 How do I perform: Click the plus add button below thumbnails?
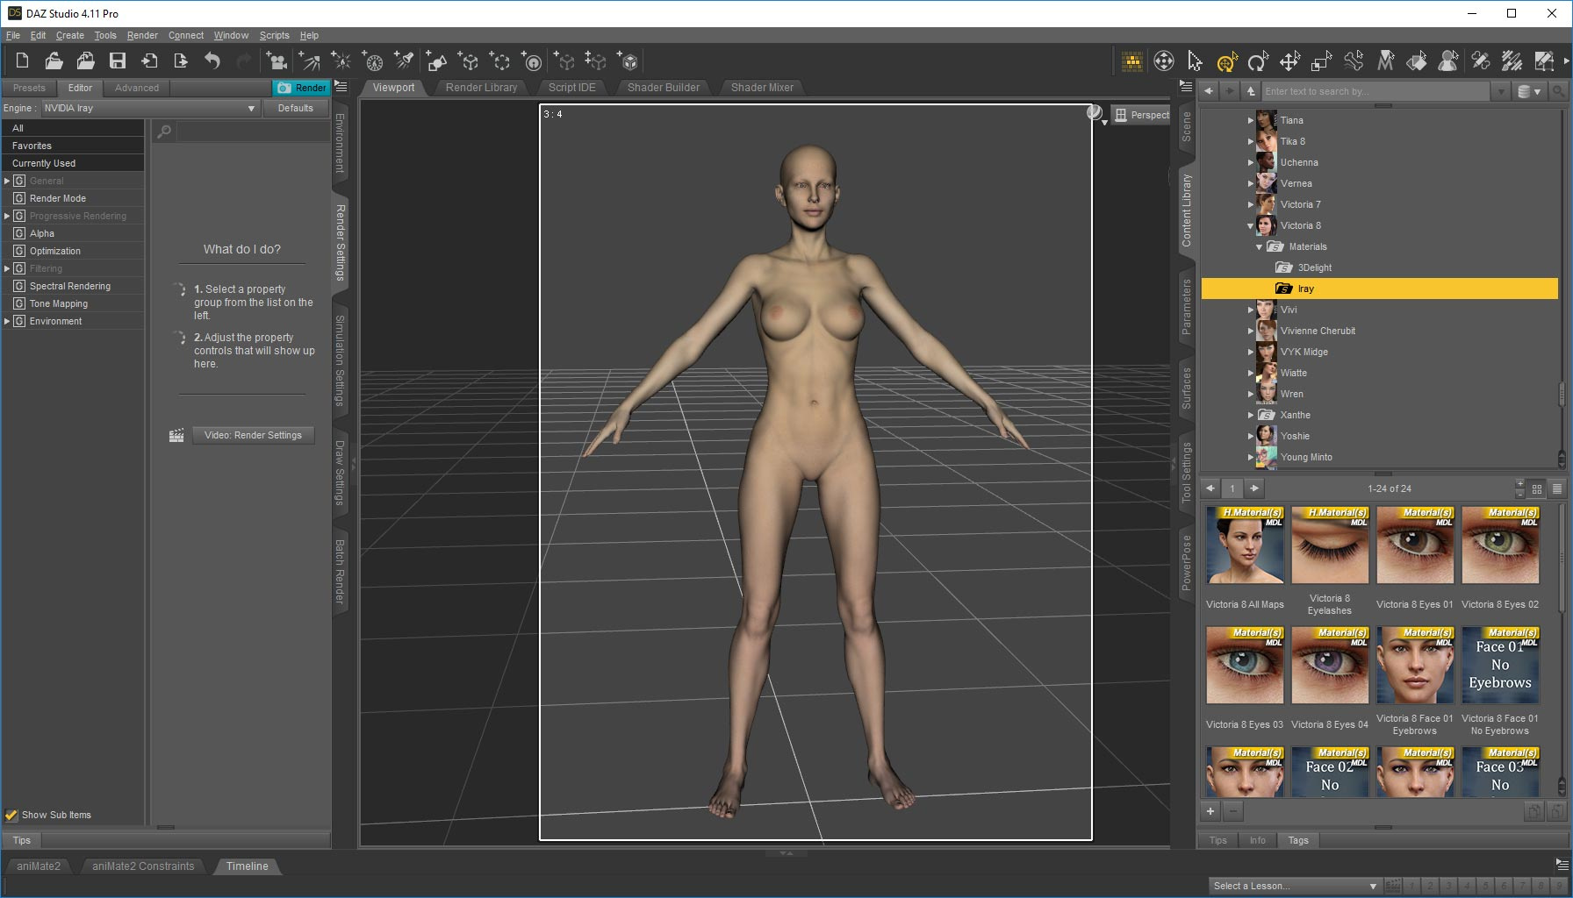coord(1210,811)
